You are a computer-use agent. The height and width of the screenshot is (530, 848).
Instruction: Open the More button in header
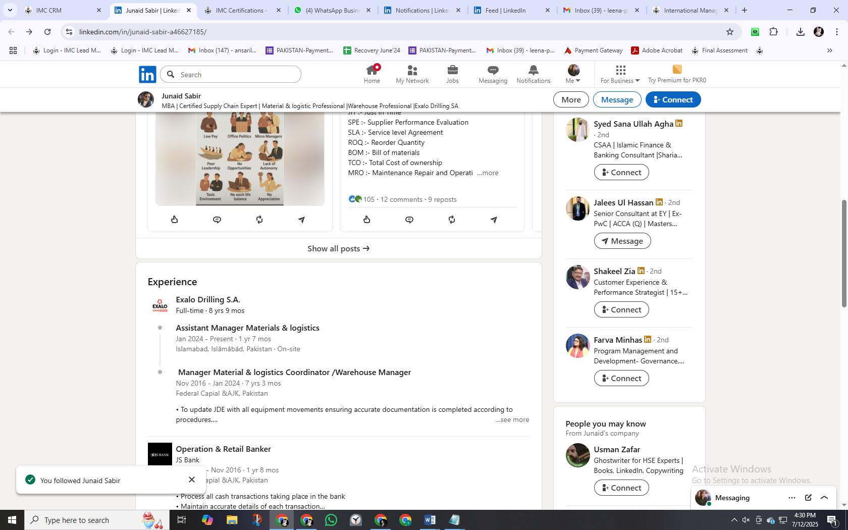tap(571, 99)
